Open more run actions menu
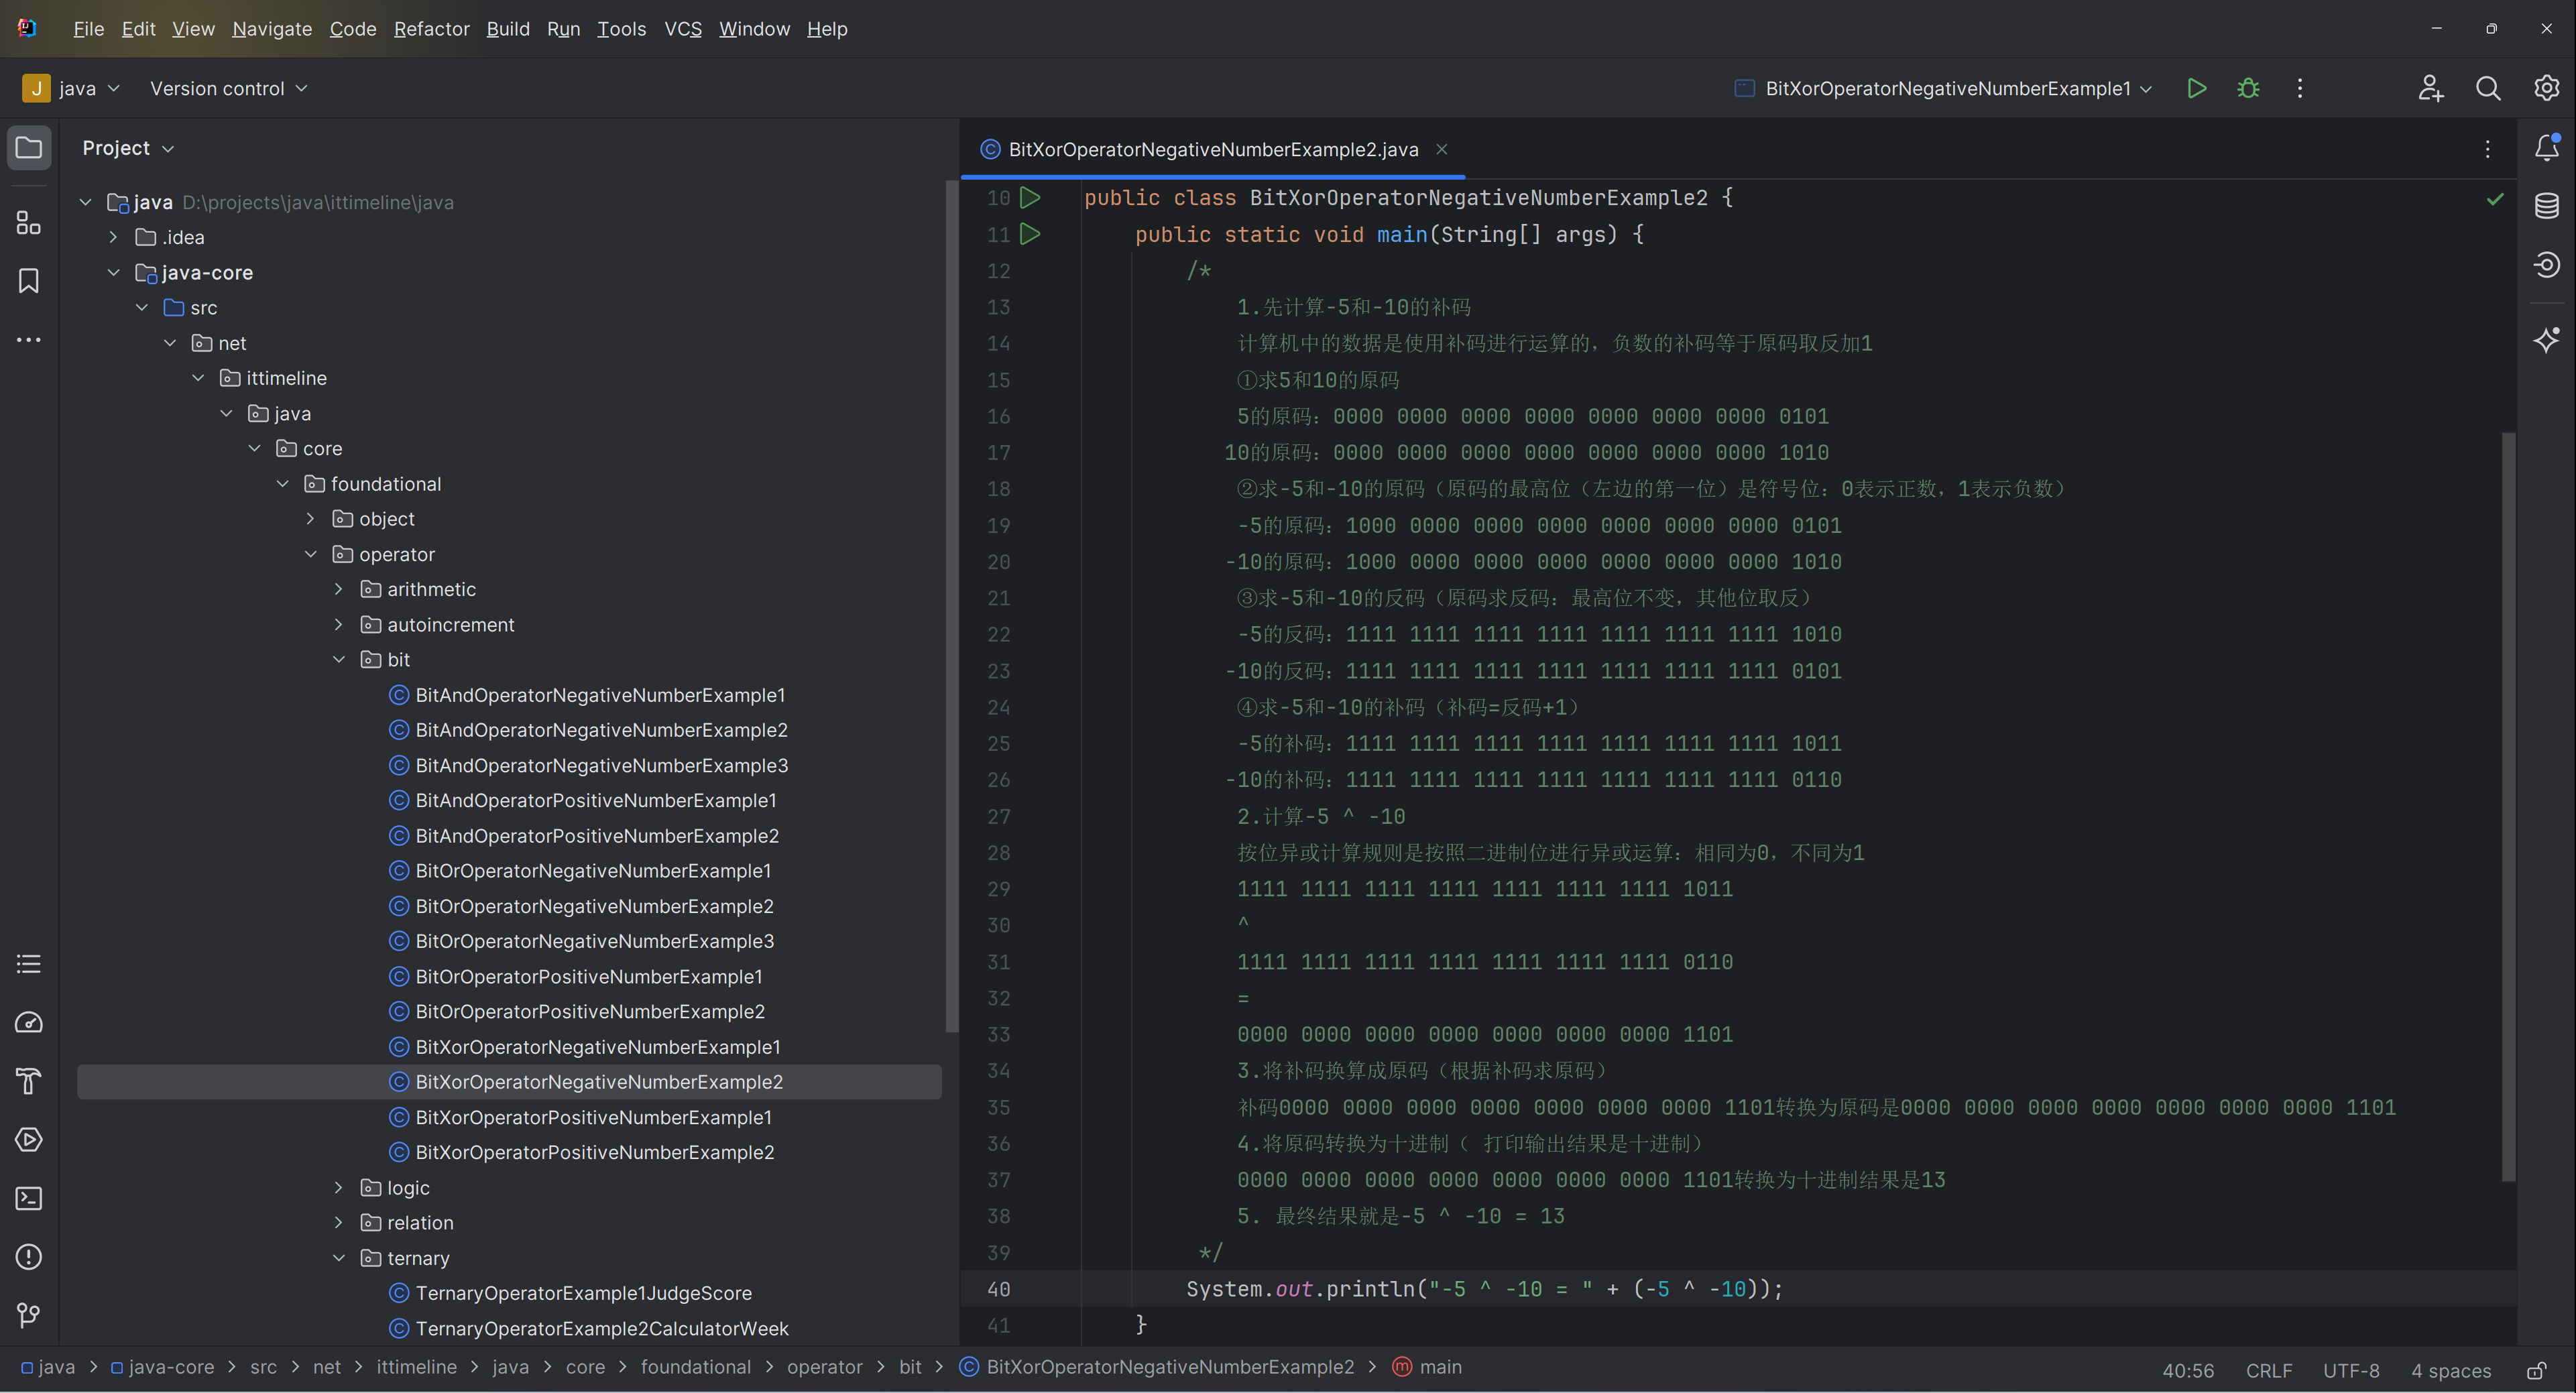Viewport: 2576px width, 1393px height. pos(2300,88)
